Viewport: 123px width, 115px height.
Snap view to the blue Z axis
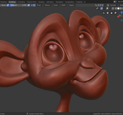tap(122, 12)
